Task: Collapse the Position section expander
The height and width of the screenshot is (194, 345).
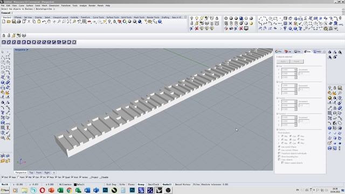Action: (x=277, y=98)
